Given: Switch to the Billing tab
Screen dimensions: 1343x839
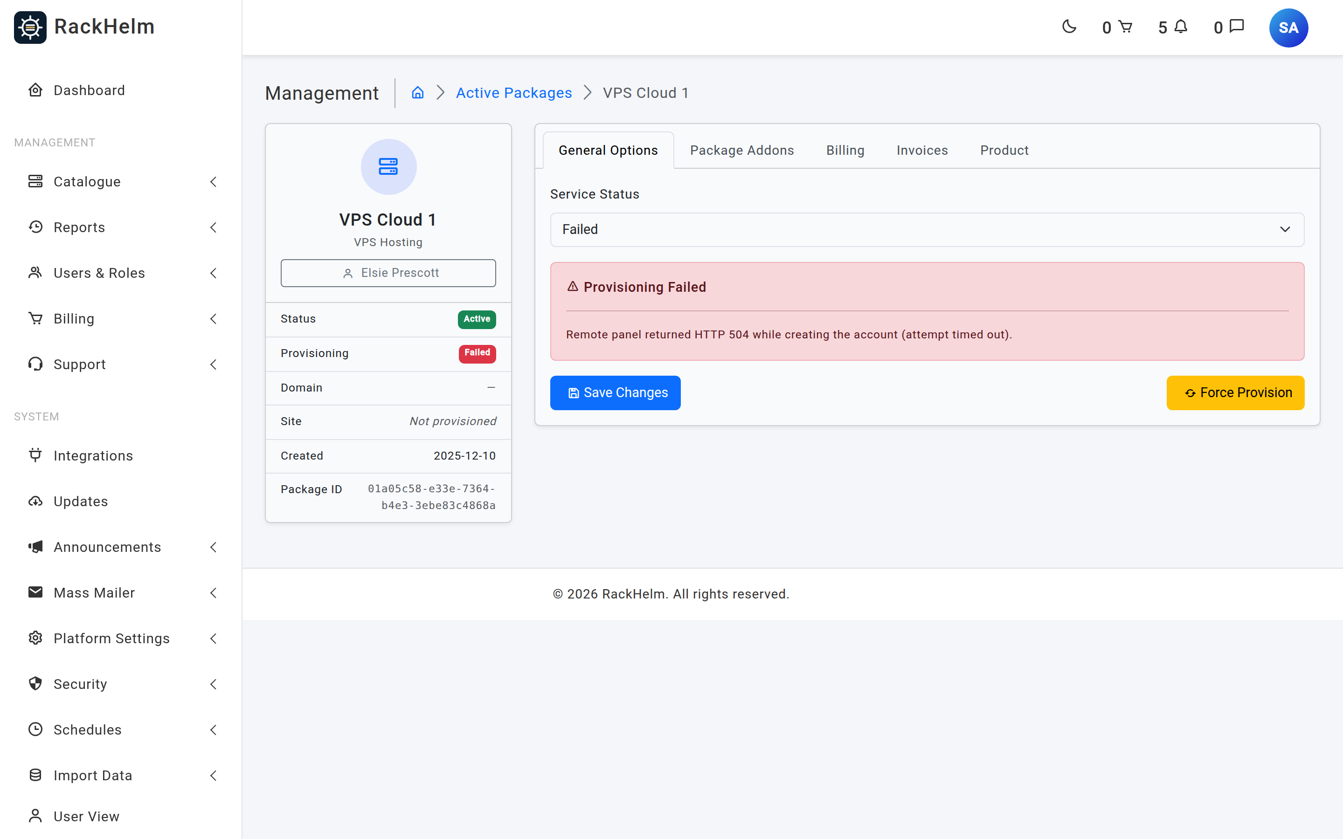Looking at the screenshot, I should click(845, 151).
